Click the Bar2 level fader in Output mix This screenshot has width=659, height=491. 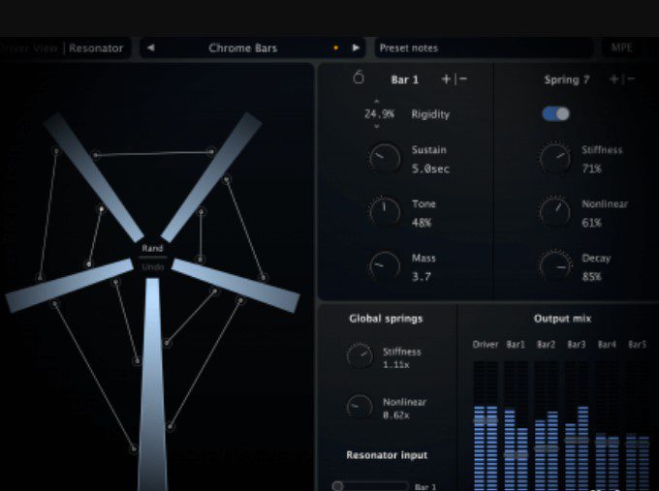[547, 448]
